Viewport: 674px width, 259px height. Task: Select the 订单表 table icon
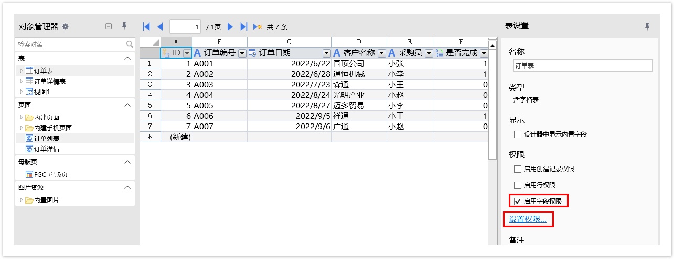(29, 71)
